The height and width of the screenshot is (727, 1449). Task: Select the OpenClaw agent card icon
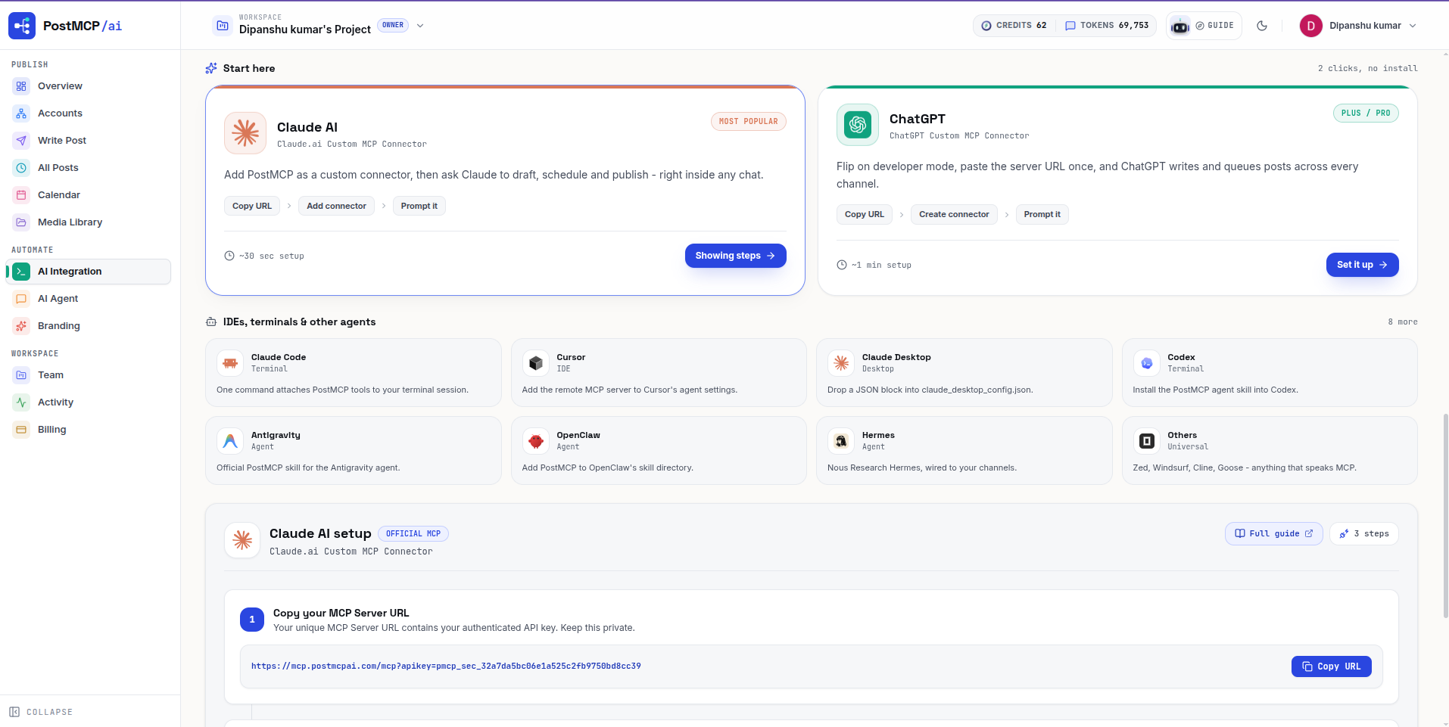[536, 441]
